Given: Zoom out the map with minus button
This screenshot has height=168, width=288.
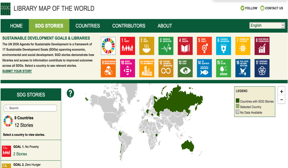Looking at the screenshot, I should [x=282, y=100].
